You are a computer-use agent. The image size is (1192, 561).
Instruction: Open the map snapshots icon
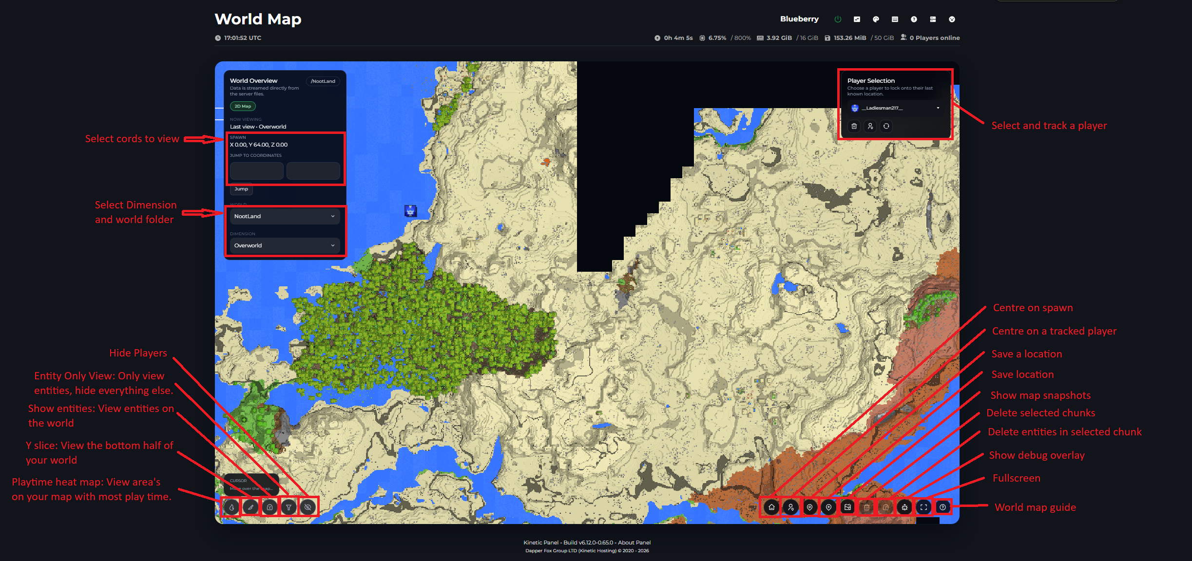pos(848,507)
